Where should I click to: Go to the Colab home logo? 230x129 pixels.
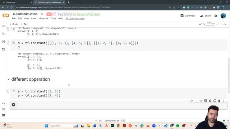[6, 15]
